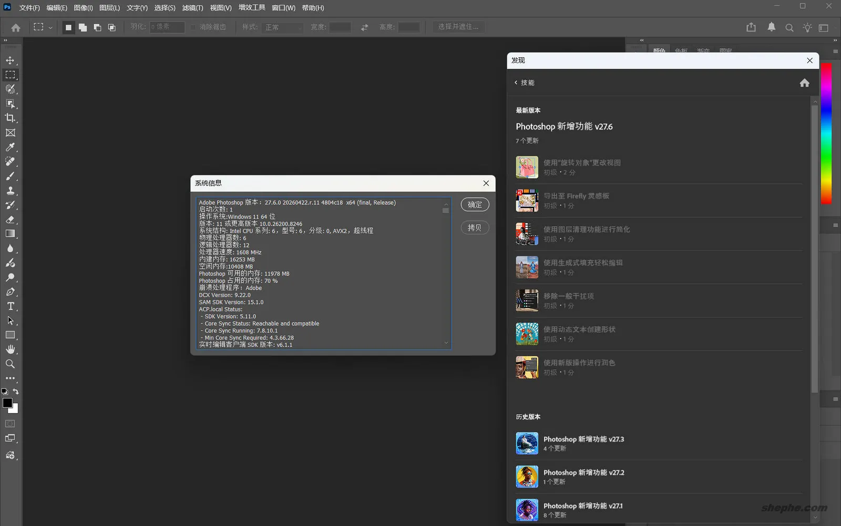Select the Clone Stamp tool
The image size is (841, 526).
[x=10, y=191]
